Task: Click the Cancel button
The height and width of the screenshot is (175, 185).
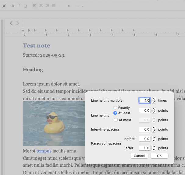Action: pyautogui.click(x=139, y=156)
